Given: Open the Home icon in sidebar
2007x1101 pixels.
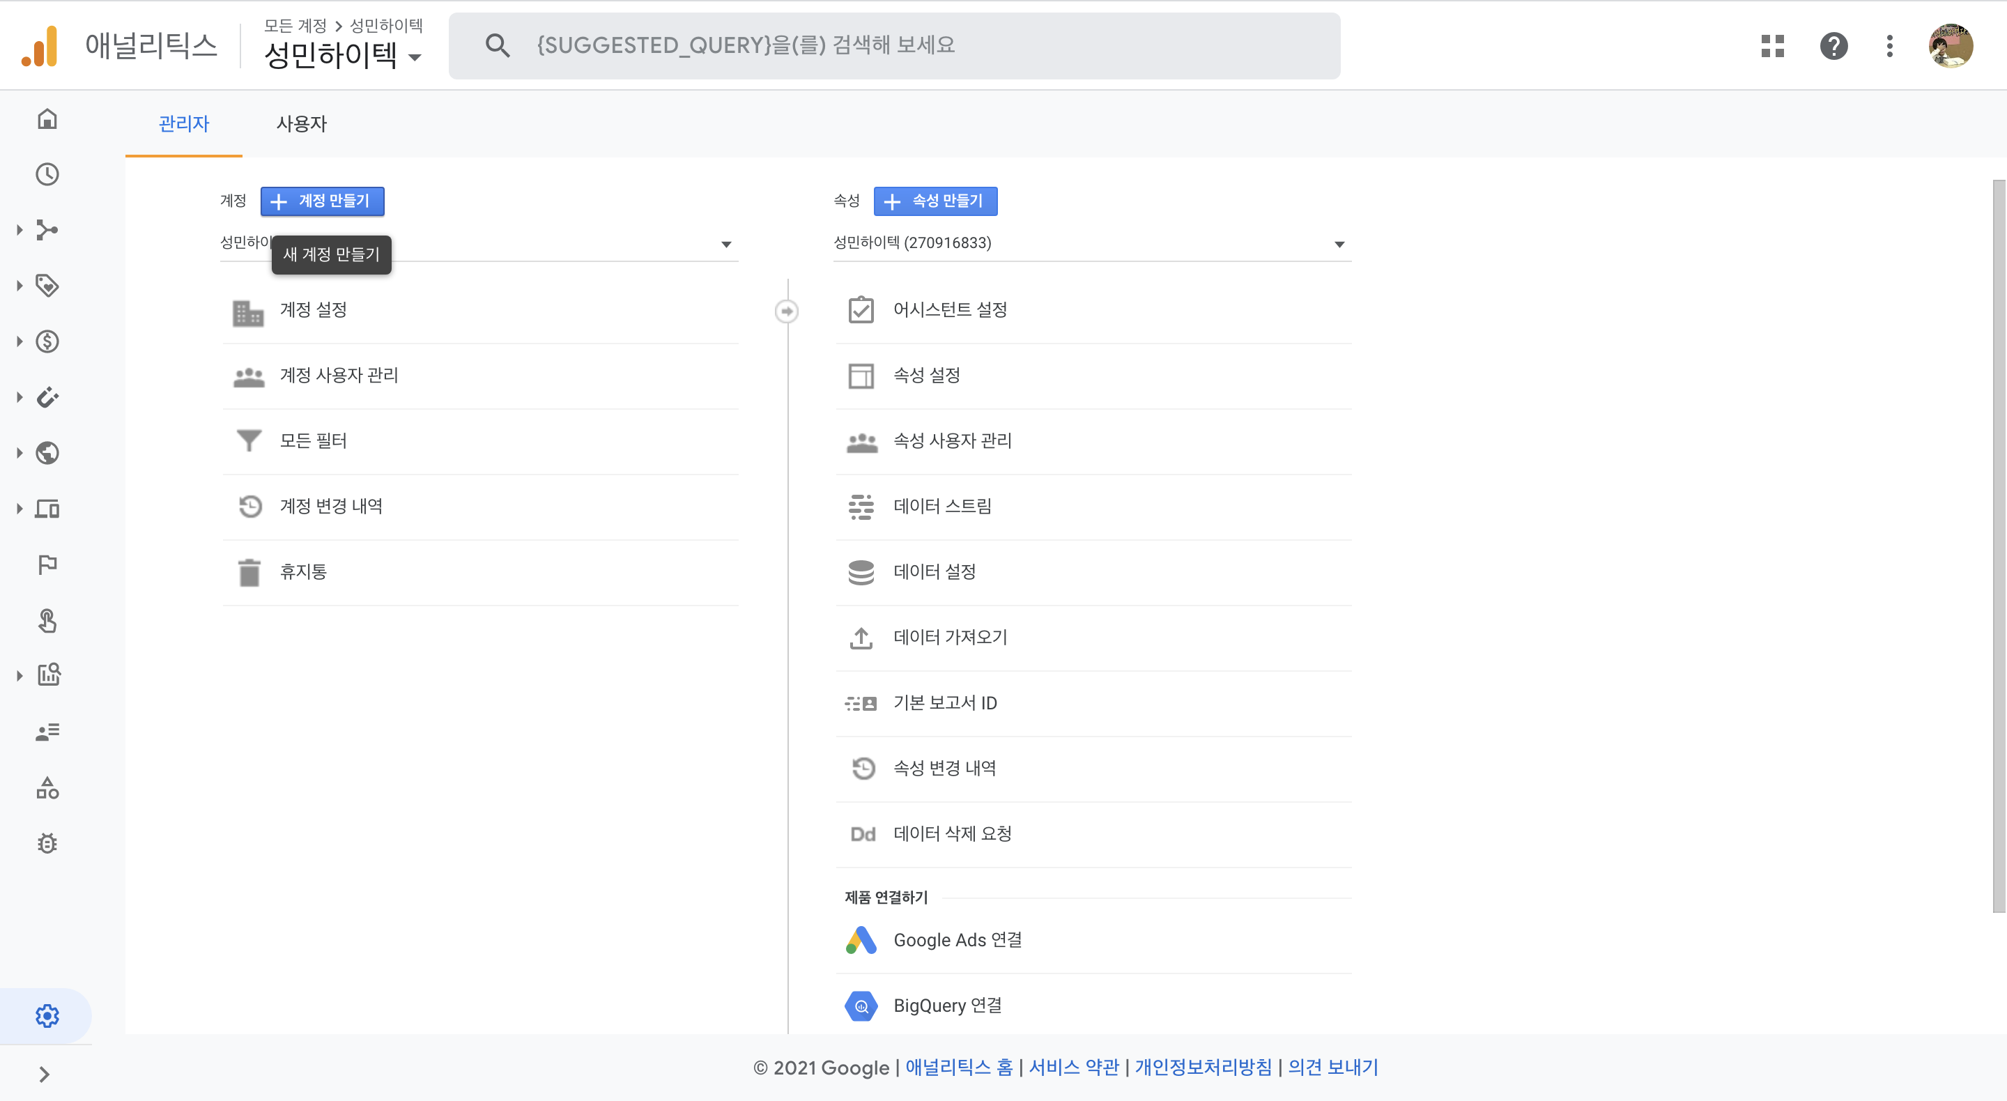Looking at the screenshot, I should tap(47, 118).
